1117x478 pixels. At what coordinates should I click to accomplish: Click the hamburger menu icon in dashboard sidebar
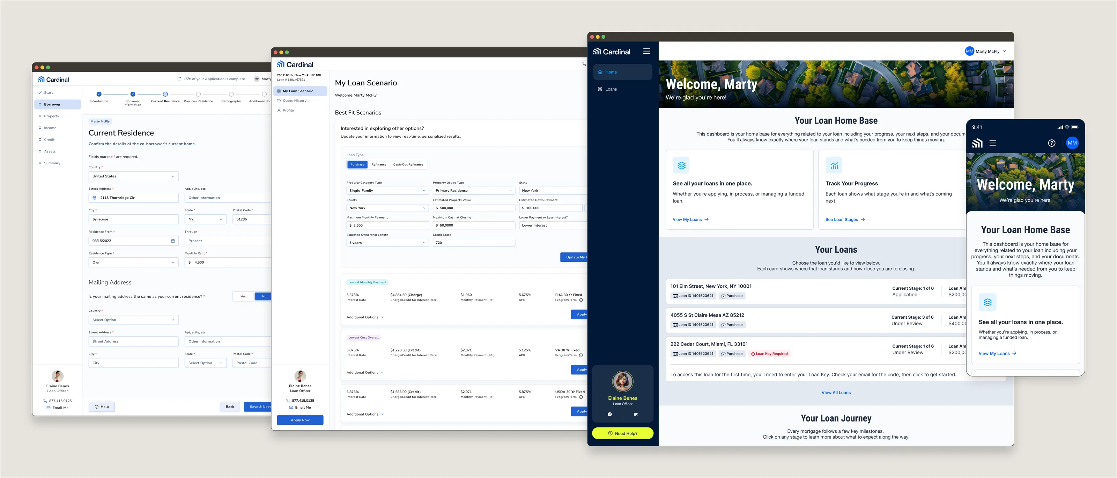pyautogui.click(x=646, y=51)
